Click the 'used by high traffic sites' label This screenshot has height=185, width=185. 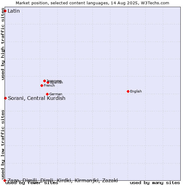(x=2, y=44)
